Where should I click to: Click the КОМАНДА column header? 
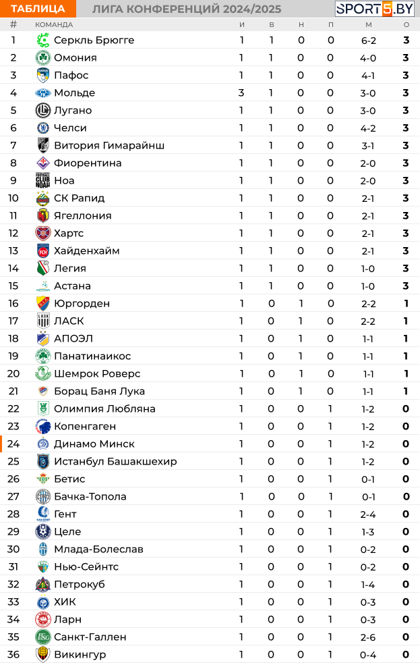tap(54, 25)
